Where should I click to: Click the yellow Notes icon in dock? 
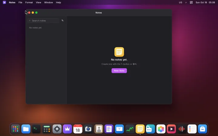coord(140,129)
